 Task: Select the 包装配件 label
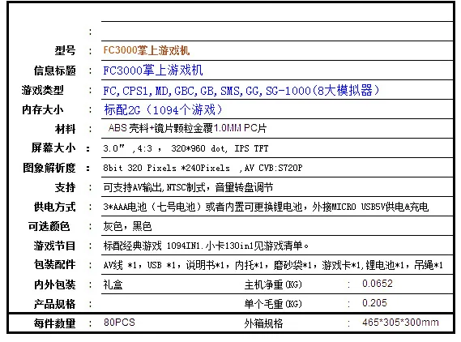[54, 265]
